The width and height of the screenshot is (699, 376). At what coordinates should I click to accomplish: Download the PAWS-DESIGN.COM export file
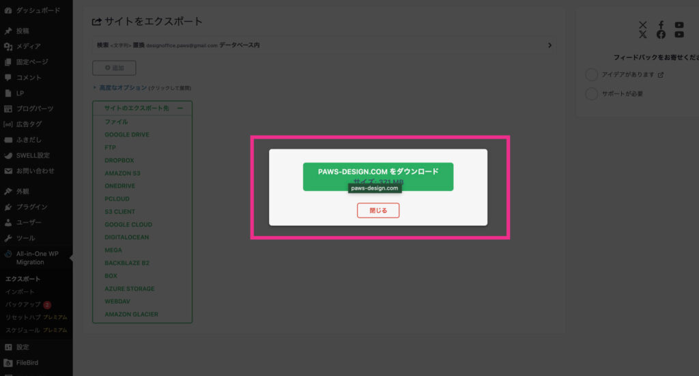[378, 177]
